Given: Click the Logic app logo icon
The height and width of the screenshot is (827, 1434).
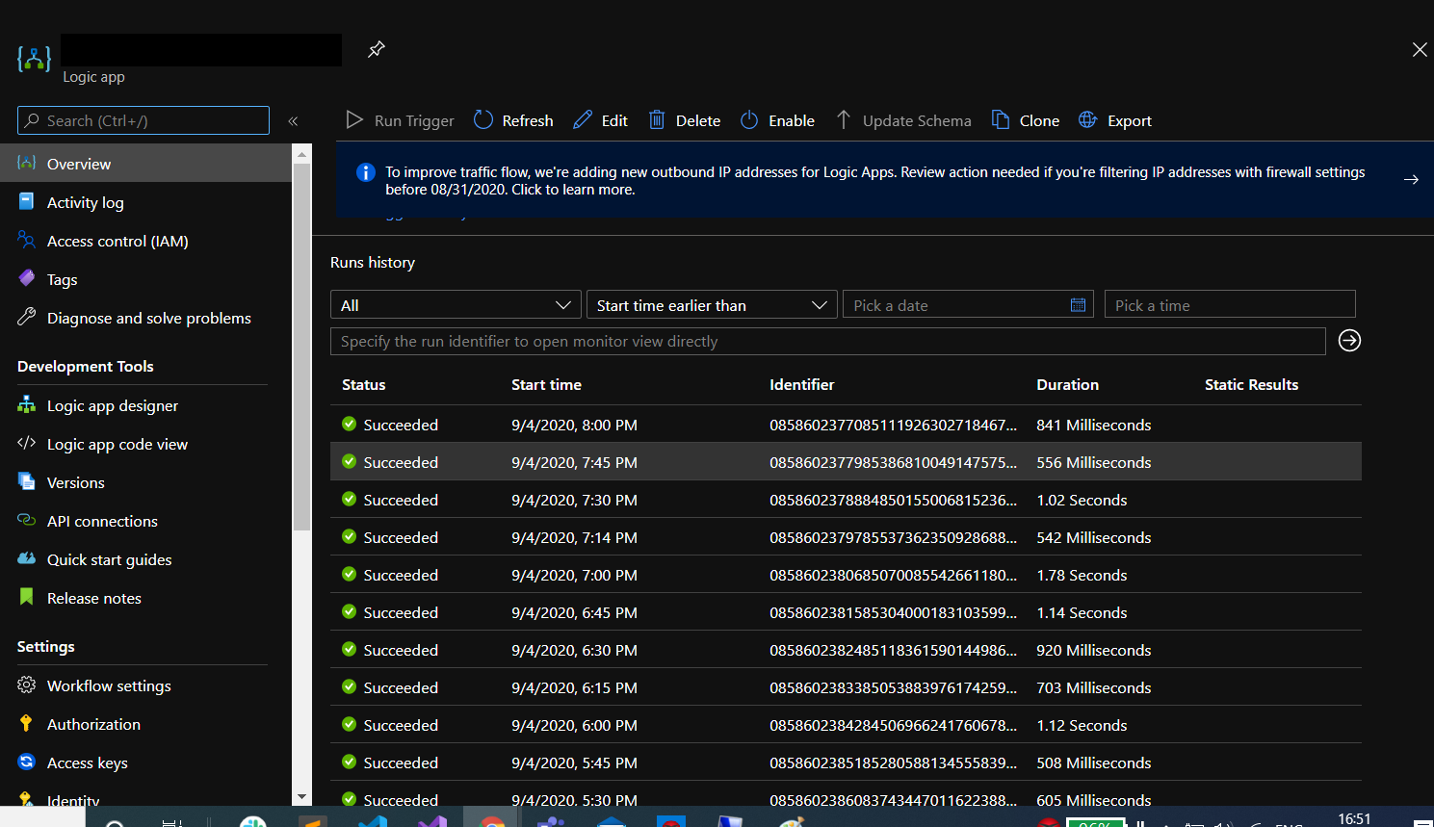Looking at the screenshot, I should pos(35,60).
